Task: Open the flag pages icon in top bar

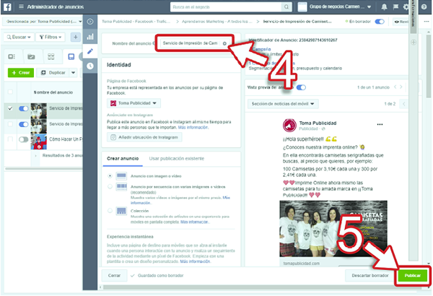Action: point(395,6)
